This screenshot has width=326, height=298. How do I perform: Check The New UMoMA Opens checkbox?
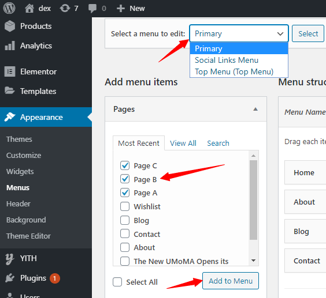pyautogui.click(x=125, y=261)
